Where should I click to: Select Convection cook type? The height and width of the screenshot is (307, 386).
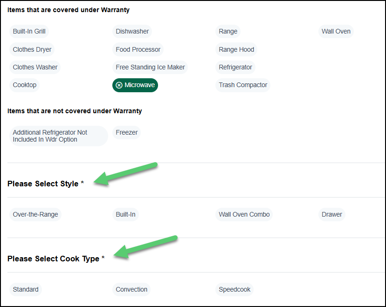coord(131,289)
